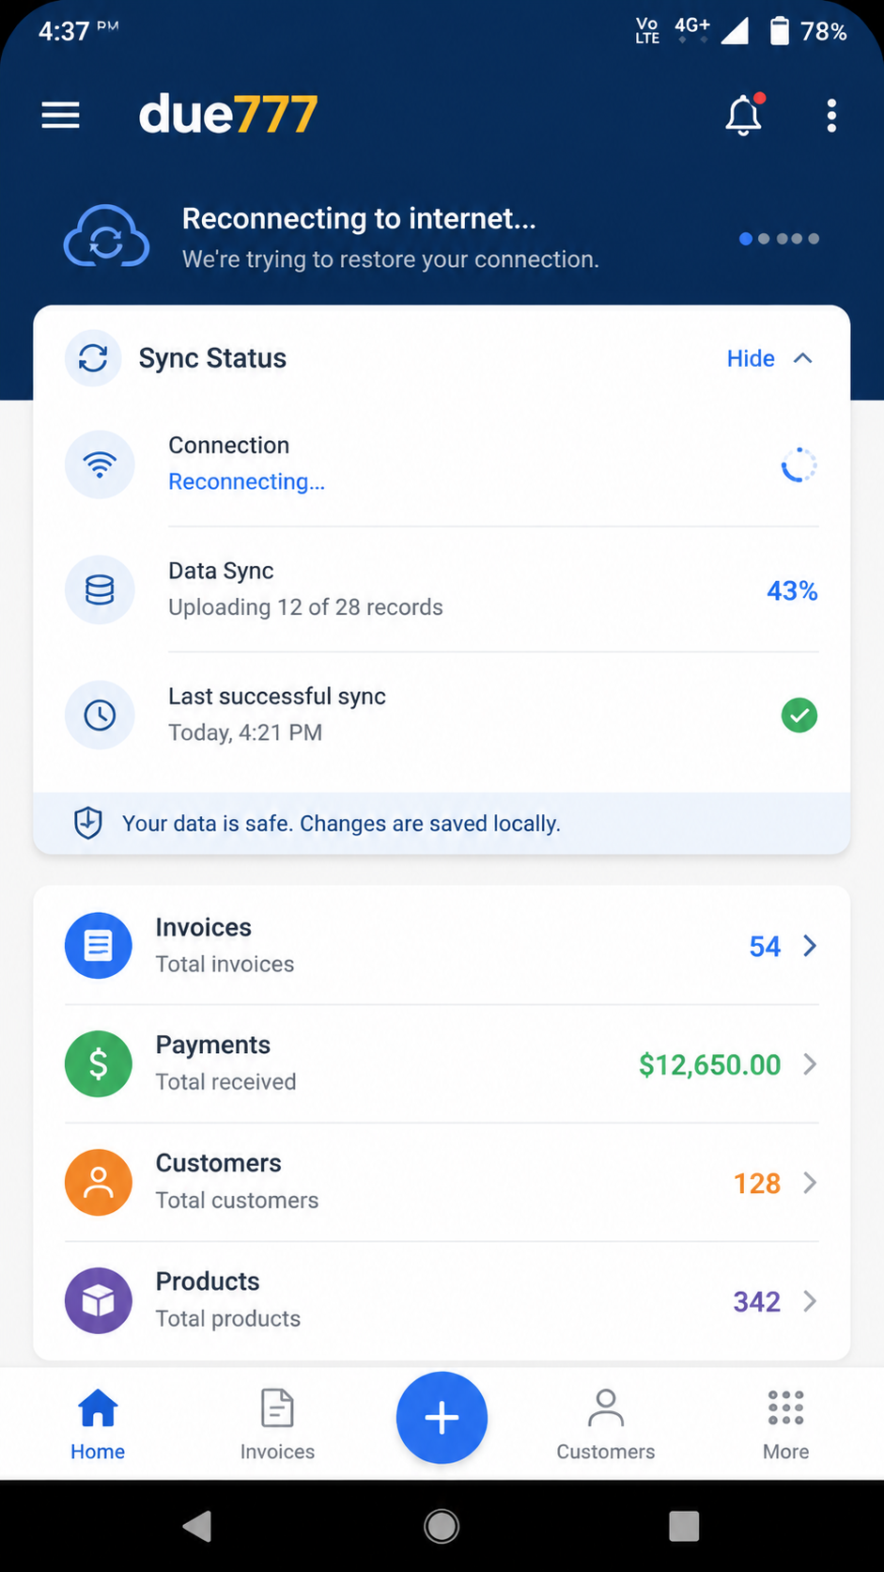This screenshot has width=884, height=1572.
Task: Open the three-dot overflow menu
Action: click(831, 116)
